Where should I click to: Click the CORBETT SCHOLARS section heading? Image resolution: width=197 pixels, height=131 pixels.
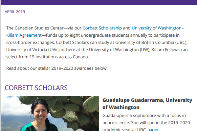[36, 88]
